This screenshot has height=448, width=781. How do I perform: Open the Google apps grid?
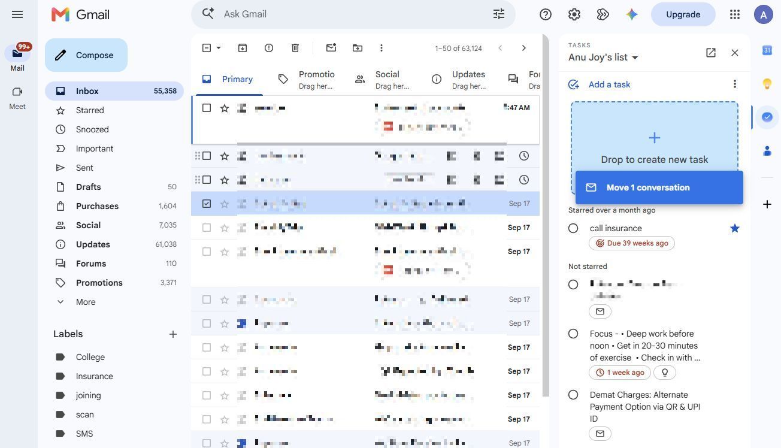click(x=735, y=14)
